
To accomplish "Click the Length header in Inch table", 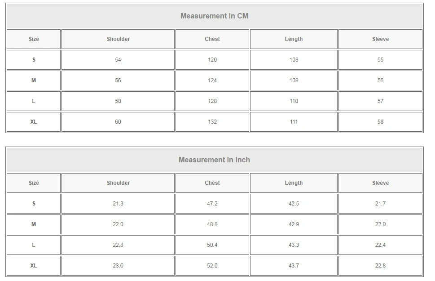I will [294, 183].
